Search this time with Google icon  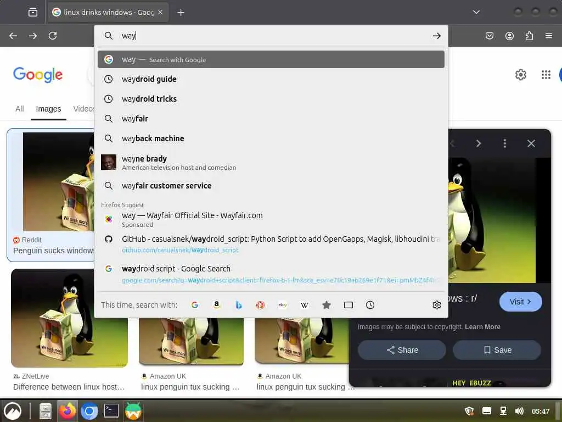(x=195, y=305)
